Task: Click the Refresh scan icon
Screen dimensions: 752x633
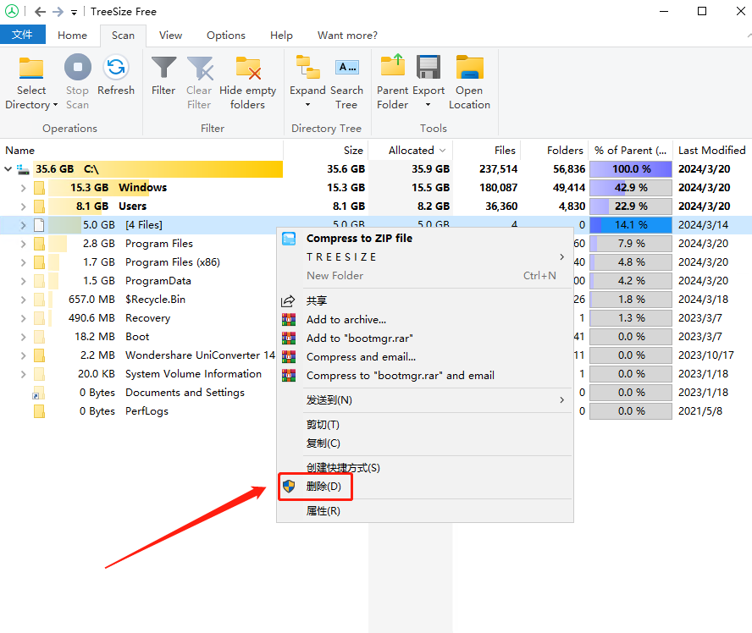Action: click(x=116, y=68)
